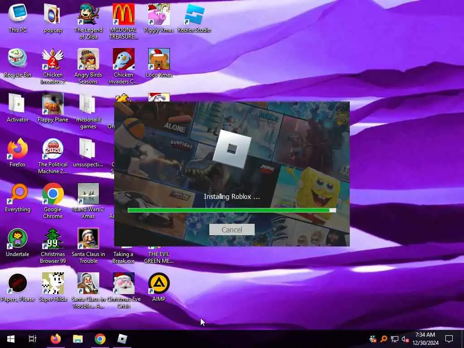Select the Flappy Plane shortcut

coord(53,108)
